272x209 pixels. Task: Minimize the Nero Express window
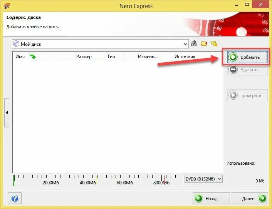(x=237, y=5)
